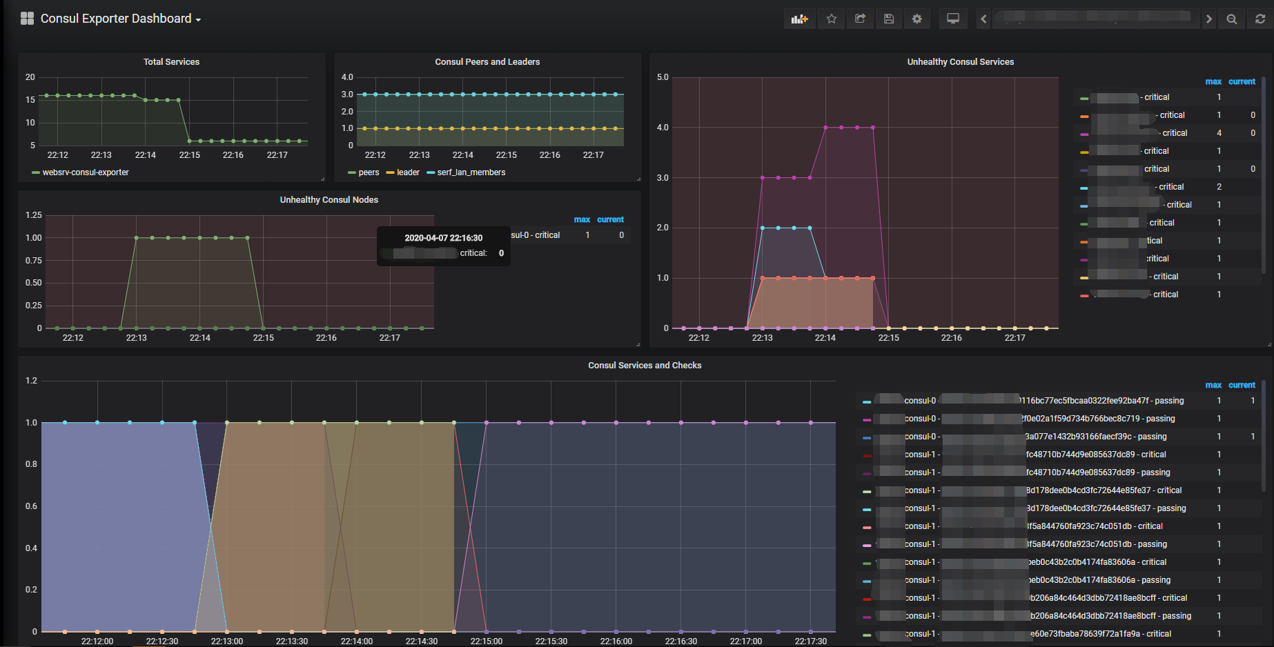Shift time range backward with left arrow

(x=983, y=19)
